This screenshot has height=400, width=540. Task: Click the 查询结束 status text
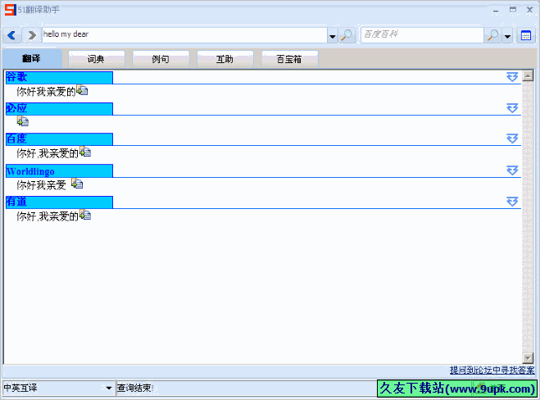point(135,388)
